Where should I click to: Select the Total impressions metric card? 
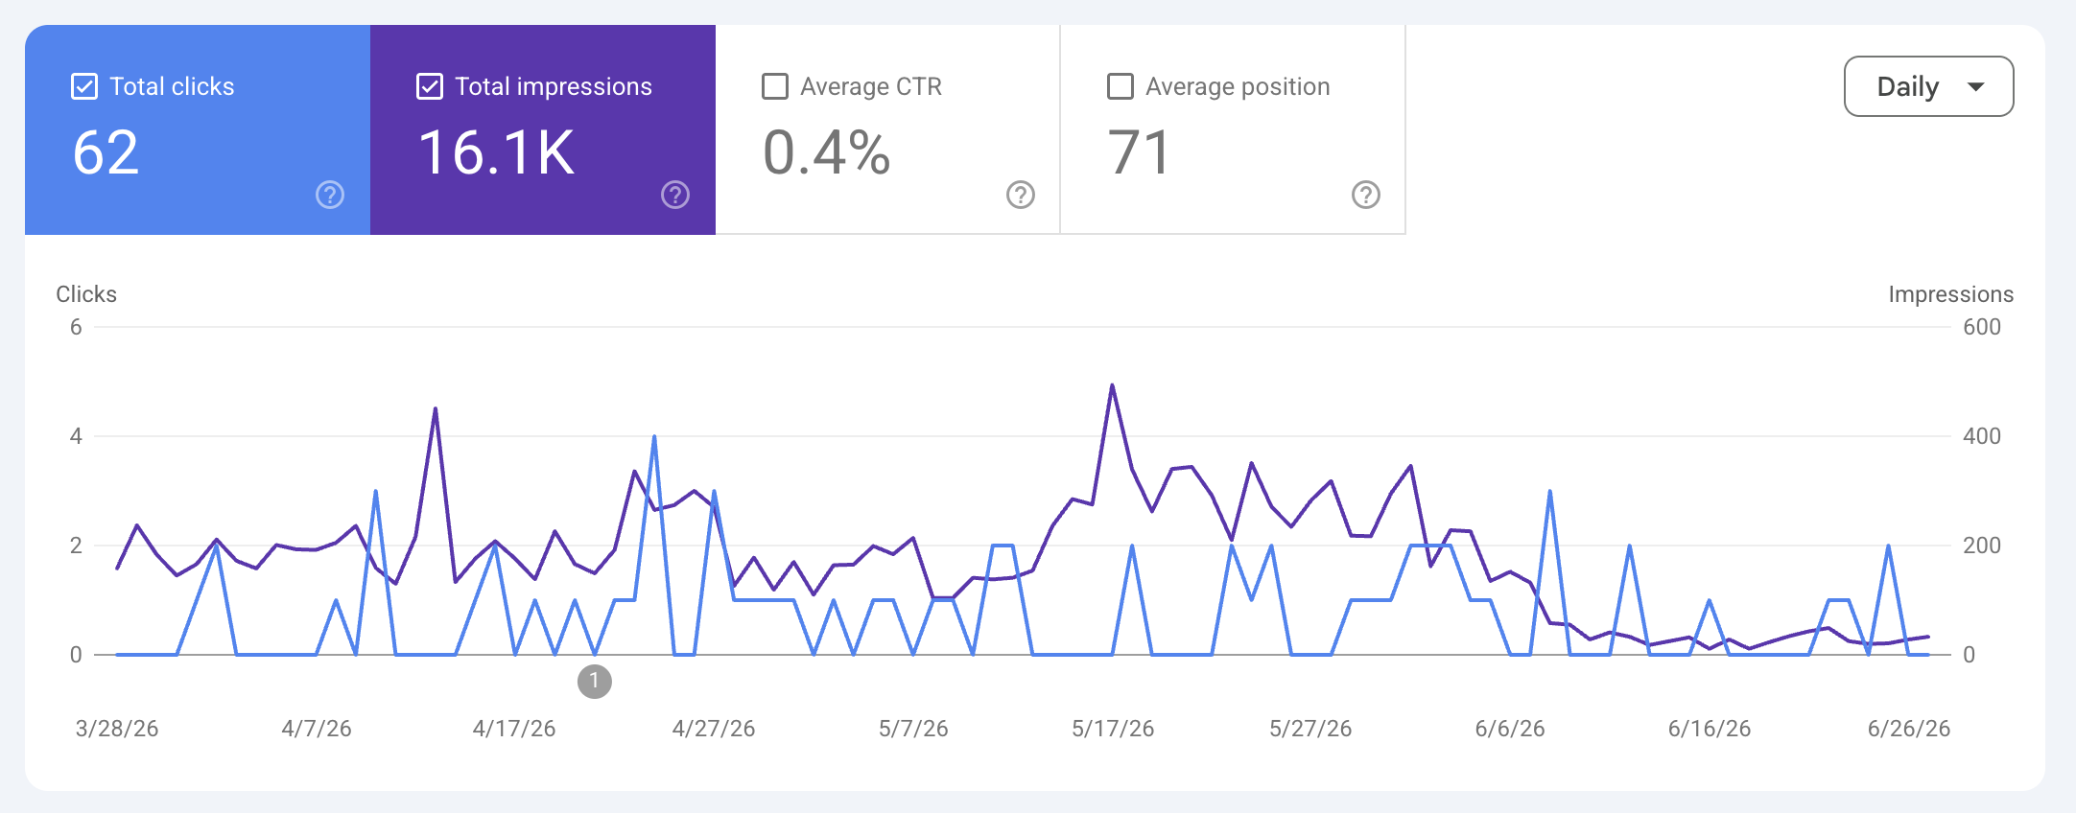(543, 129)
